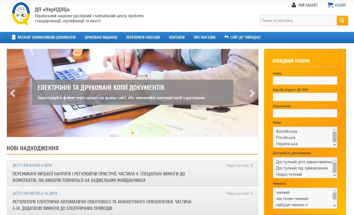Click the title ПЕРЕМИКАЧІ НИЗЬКОЇ НАПРУГИ І РЕГУЛЮЮЧИ ПРИСТРОЇ
Screen dimensions: 354x215
99,177
